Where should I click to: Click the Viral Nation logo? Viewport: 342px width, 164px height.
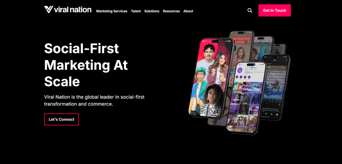pyautogui.click(x=67, y=10)
